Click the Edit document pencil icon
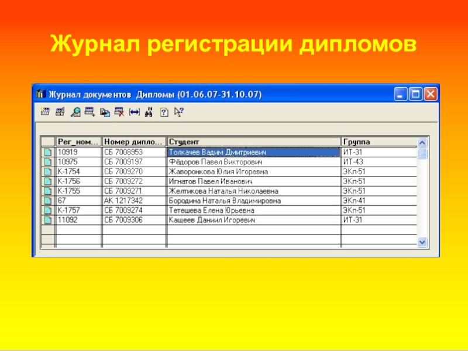468x351 pixels. [60, 112]
